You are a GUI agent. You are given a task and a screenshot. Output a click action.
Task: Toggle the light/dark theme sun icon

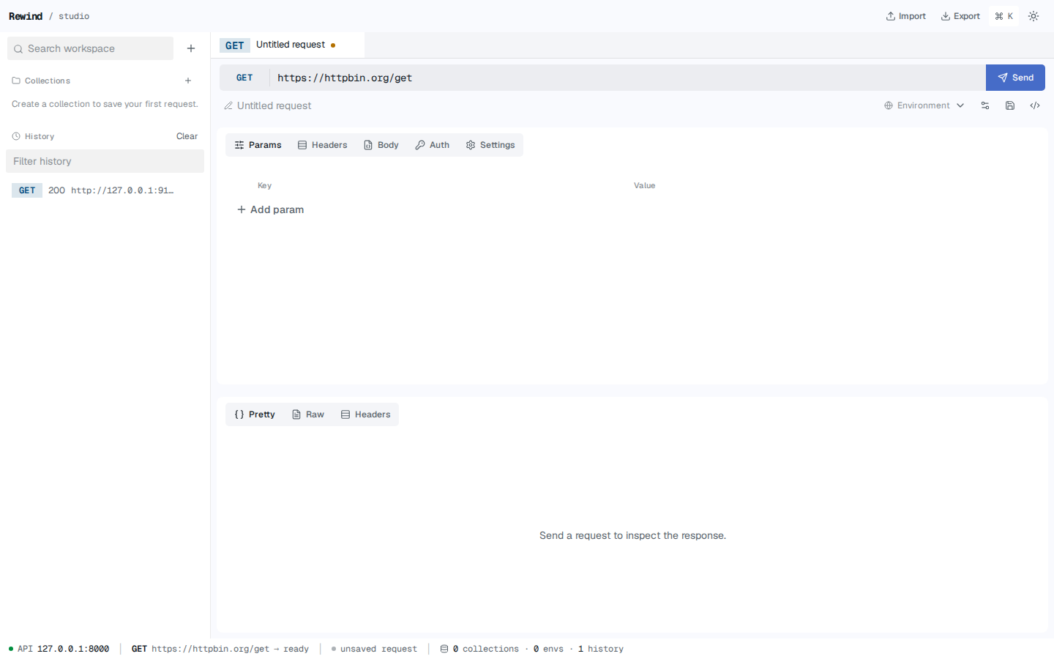click(x=1034, y=16)
